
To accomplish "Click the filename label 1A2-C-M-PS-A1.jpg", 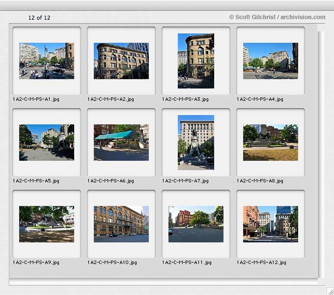I will pos(36,99).
